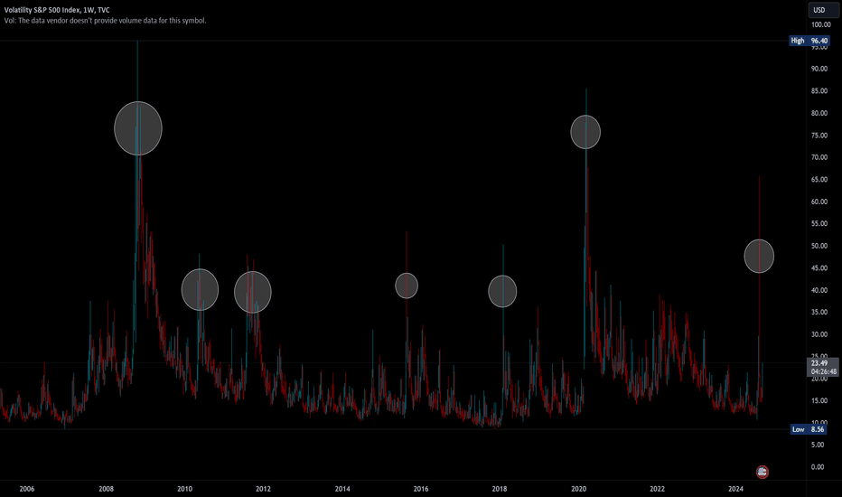Click the 30.00 price scale label
This screenshot has width=842, height=497.
819,334
